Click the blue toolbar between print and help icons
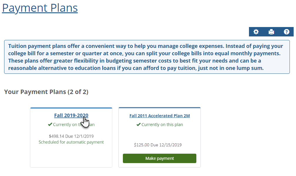Screen dimensions: 296x176 279,32
